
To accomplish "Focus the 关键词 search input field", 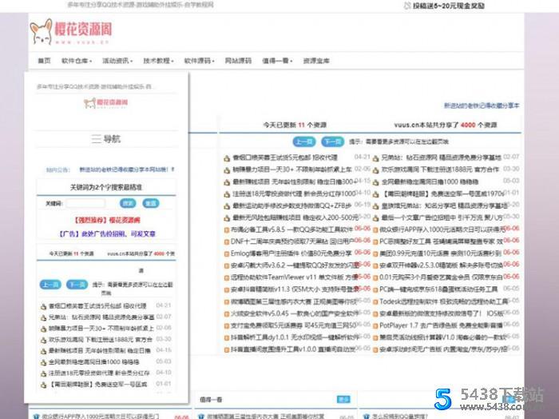I will point(85,203).
